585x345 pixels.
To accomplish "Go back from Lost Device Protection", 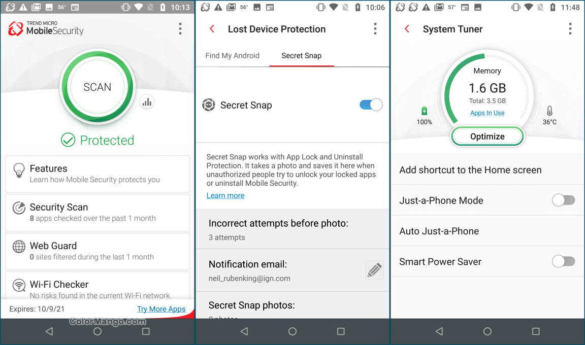I will pyautogui.click(x=212, y=29).
